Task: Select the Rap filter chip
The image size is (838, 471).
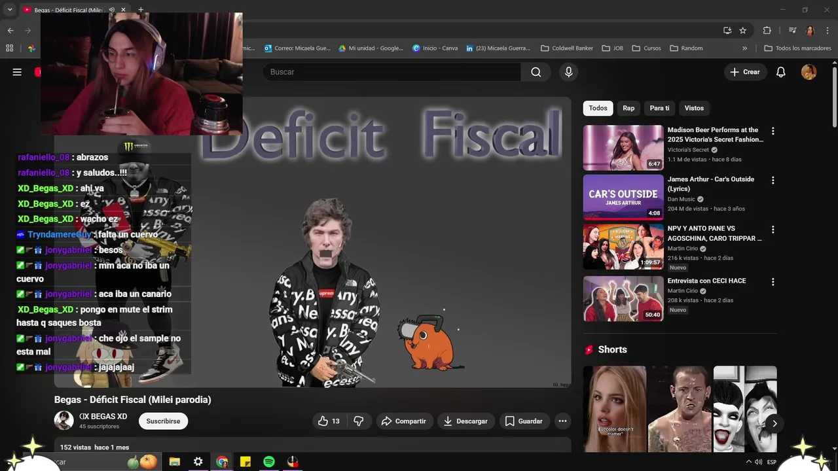Action: [628, 108]
